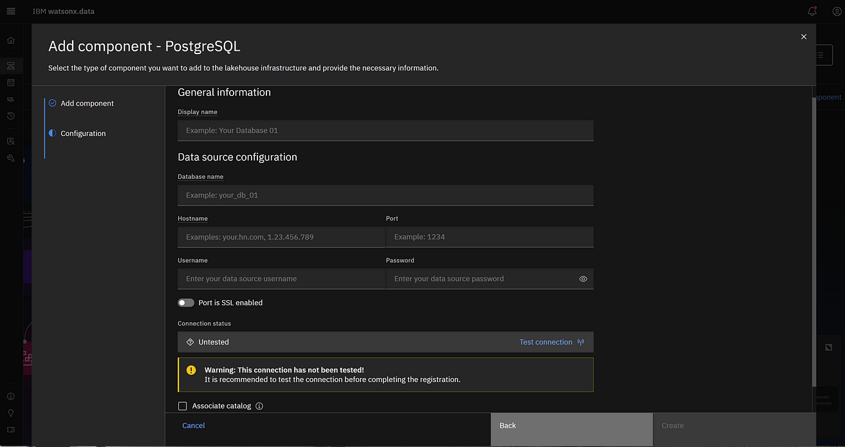Viewport: 845px width, 447px height.
Task: Open the user profile icon
Action: coord(837,11)
